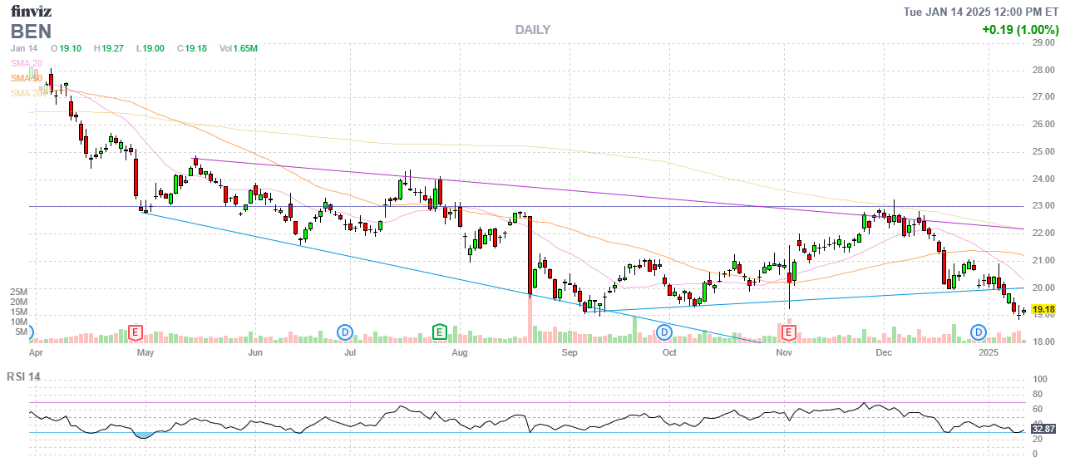Click the dividend marker before 2025
This screenshot has width=1070, height=467.
tap(979, 332)
